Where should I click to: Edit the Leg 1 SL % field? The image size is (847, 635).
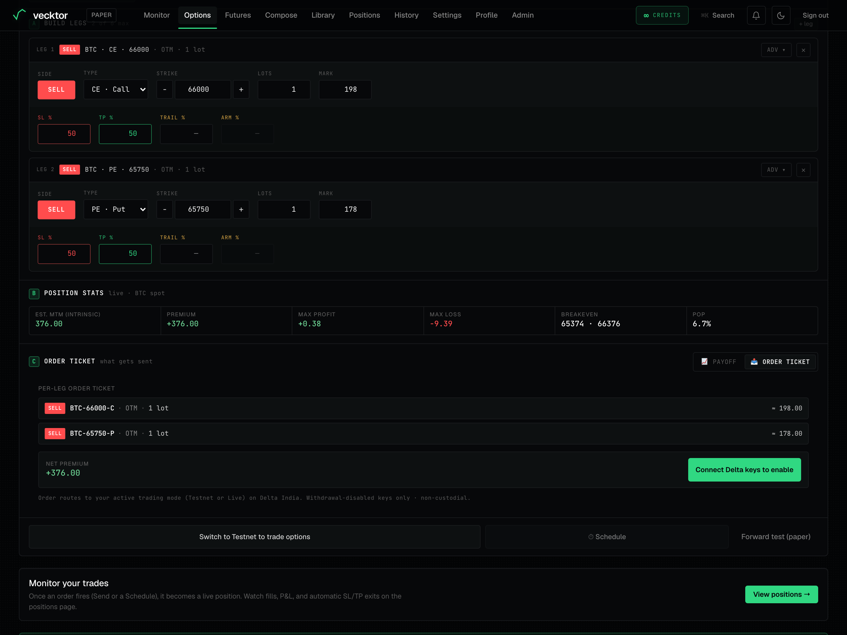tap(64, 134)
